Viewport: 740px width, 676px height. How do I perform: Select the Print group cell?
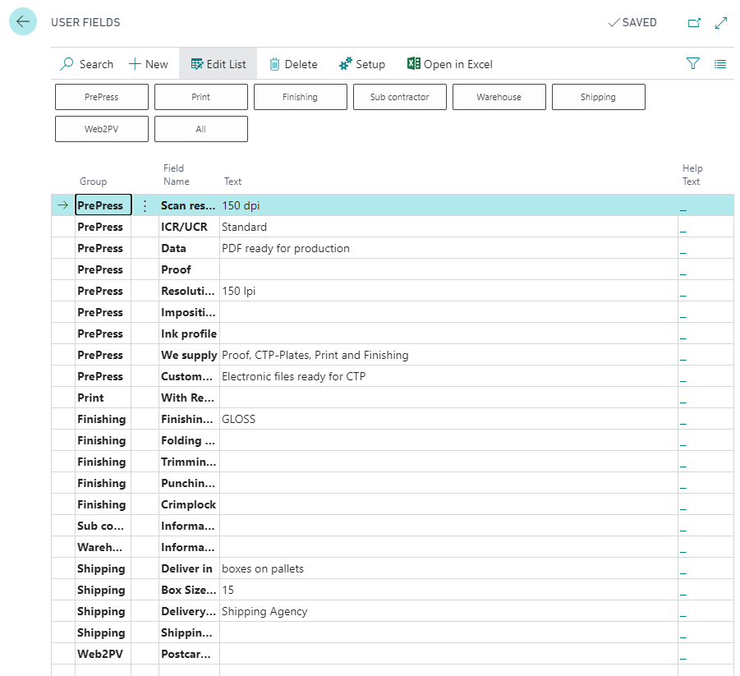click(x=103, y=398)
